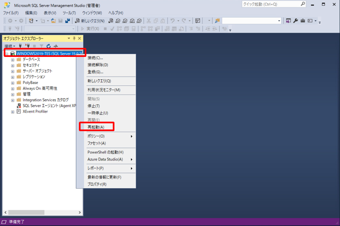The image size is (340, 226).
Task: Open the Object Explorer window position dropdown arrow
Action: click(69, 38)
